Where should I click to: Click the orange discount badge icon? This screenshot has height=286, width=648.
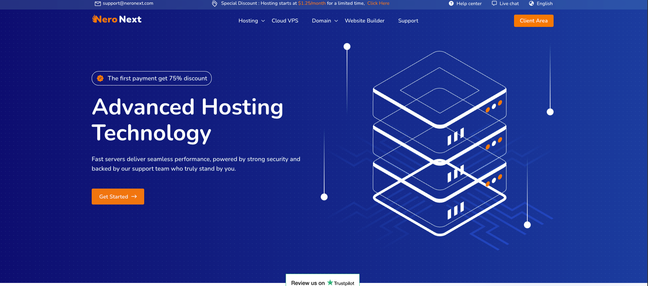tap(100, 78)
